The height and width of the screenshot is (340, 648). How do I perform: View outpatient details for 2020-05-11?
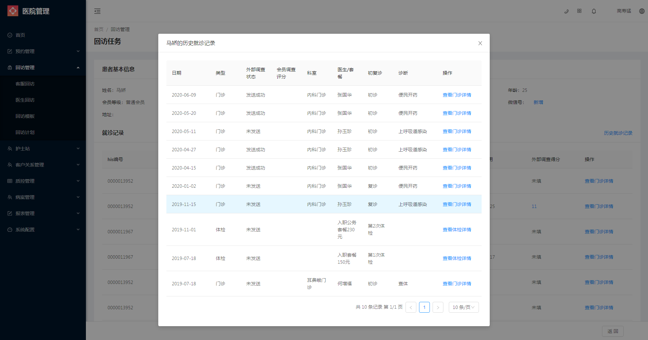point(457,131)
